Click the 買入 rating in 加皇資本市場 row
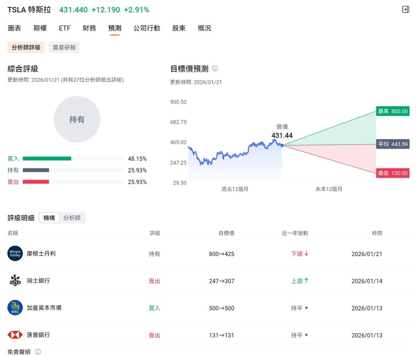417x356 pixels. [155, 308]
